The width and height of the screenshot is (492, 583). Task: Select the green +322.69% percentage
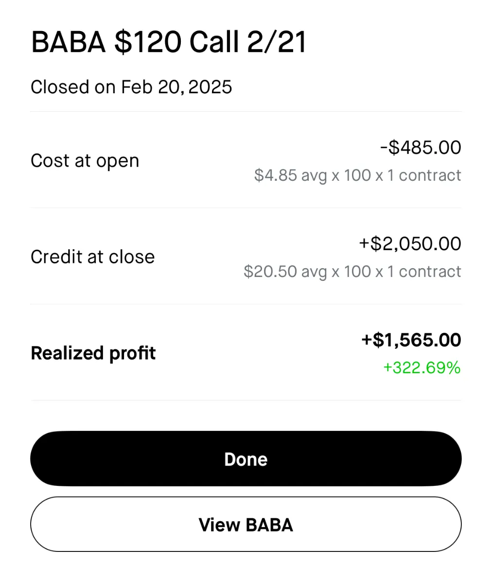point(422,368)
